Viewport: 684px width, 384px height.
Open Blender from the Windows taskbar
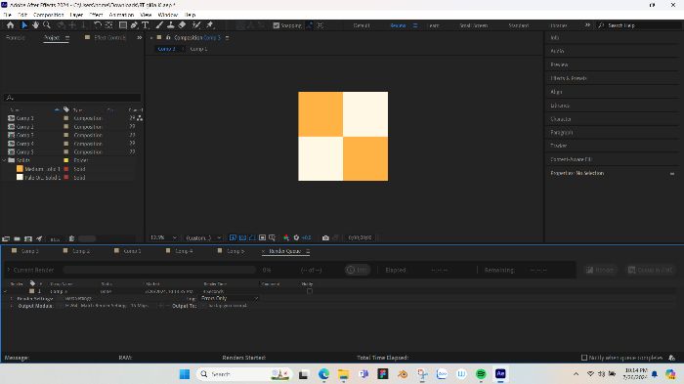click(x=403, y=374)
